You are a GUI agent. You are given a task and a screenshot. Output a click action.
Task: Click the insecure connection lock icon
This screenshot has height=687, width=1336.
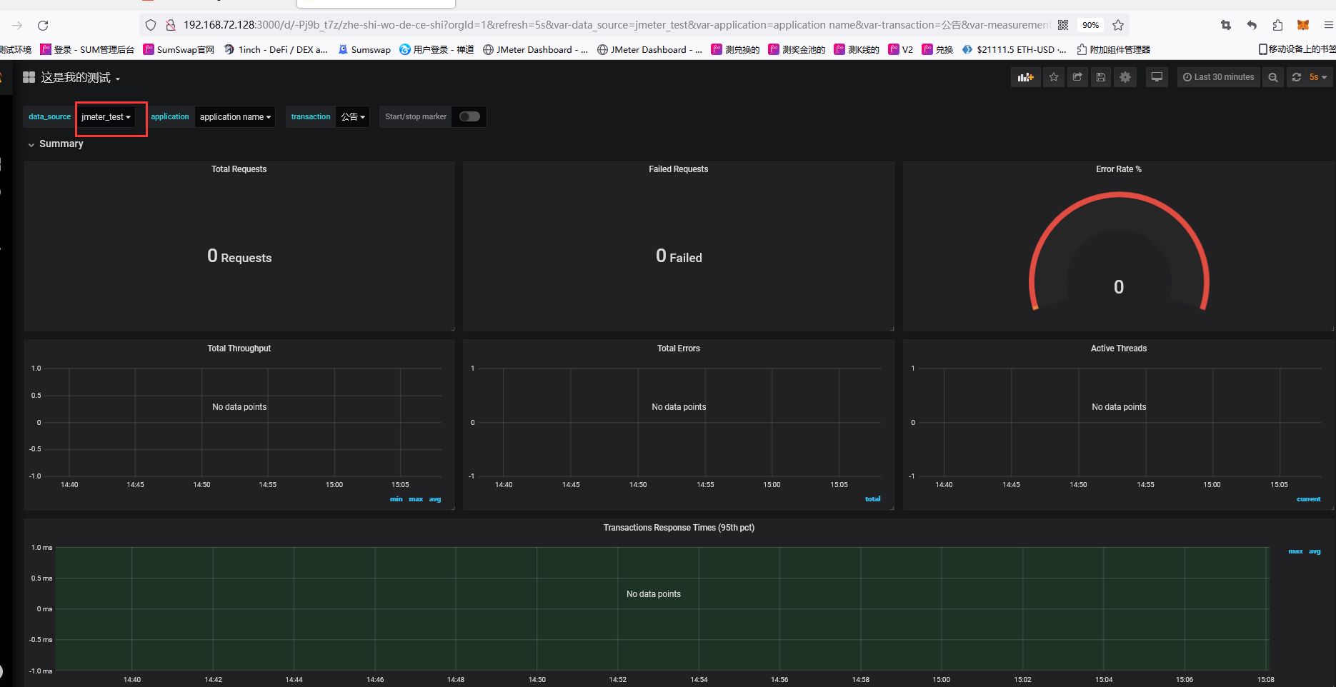coord(171,25)
